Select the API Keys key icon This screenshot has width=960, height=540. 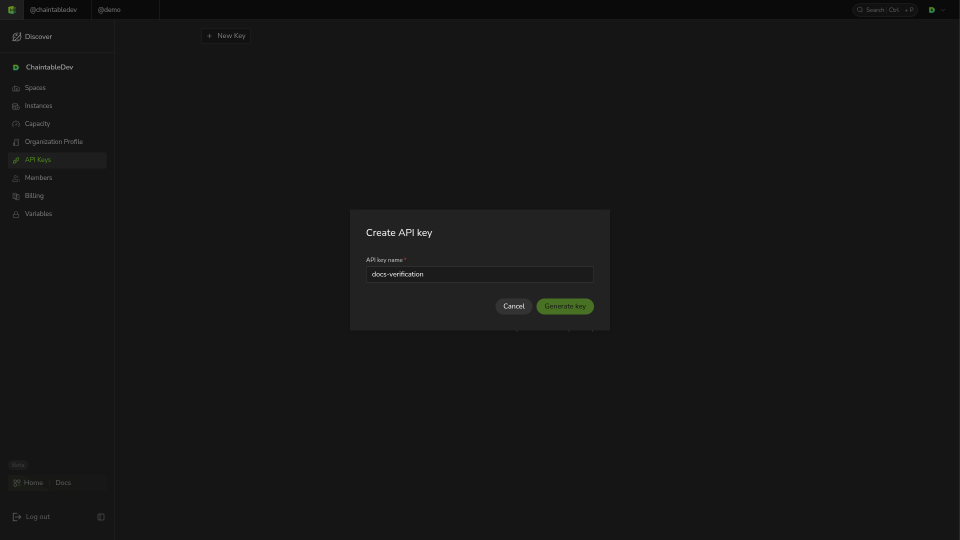pos(16,160)
